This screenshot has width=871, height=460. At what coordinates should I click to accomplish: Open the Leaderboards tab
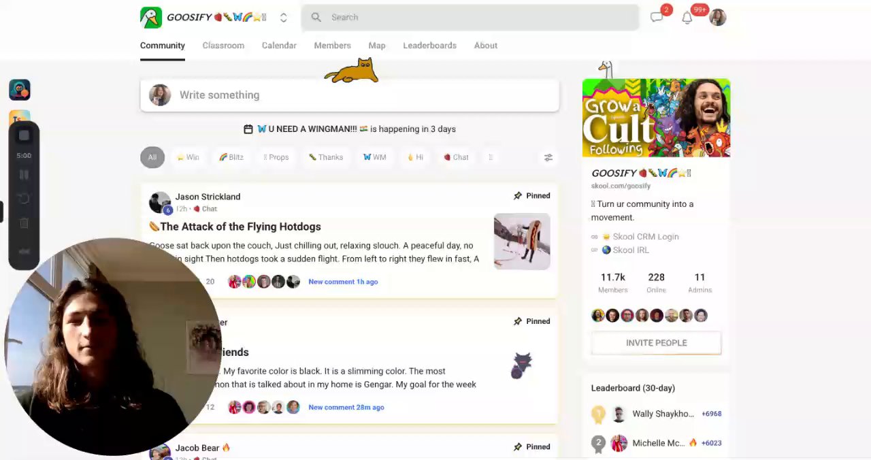tap(429, 46)
